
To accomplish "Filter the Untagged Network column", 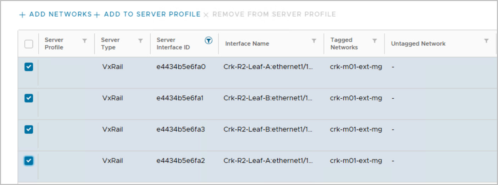I will coord(486,41).
